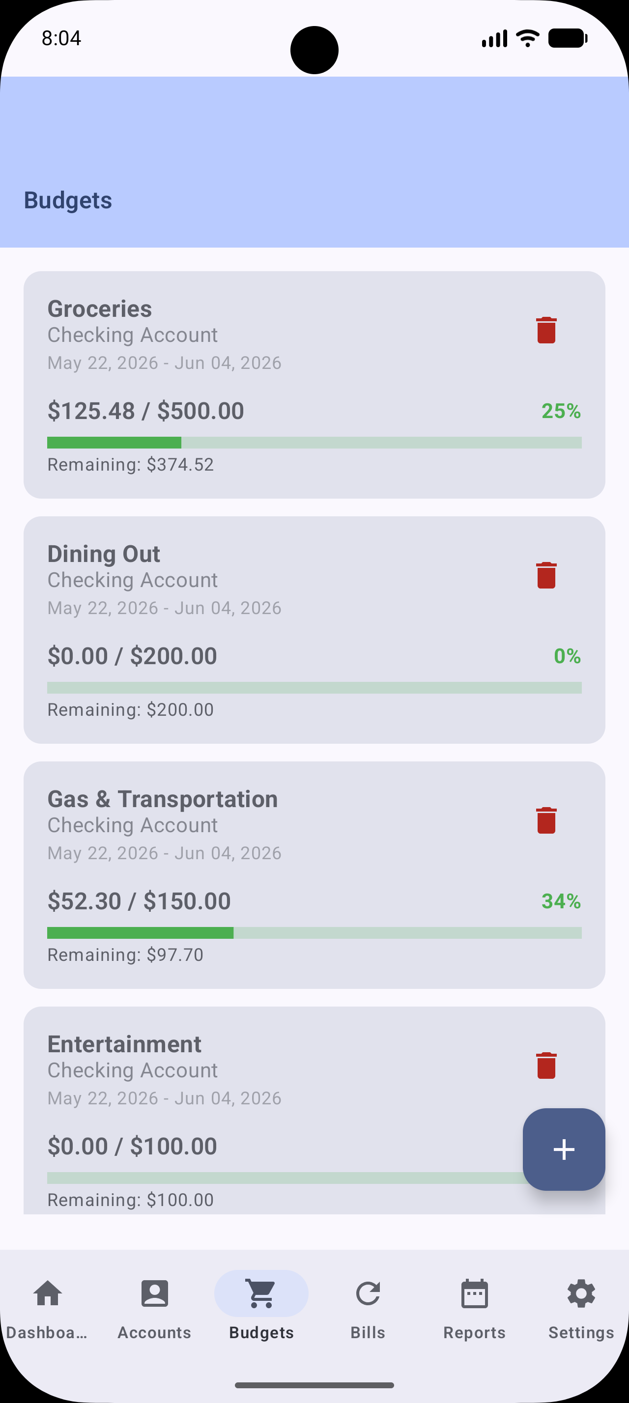Tap the Dining Out trash icon

[x=546, y=575]
